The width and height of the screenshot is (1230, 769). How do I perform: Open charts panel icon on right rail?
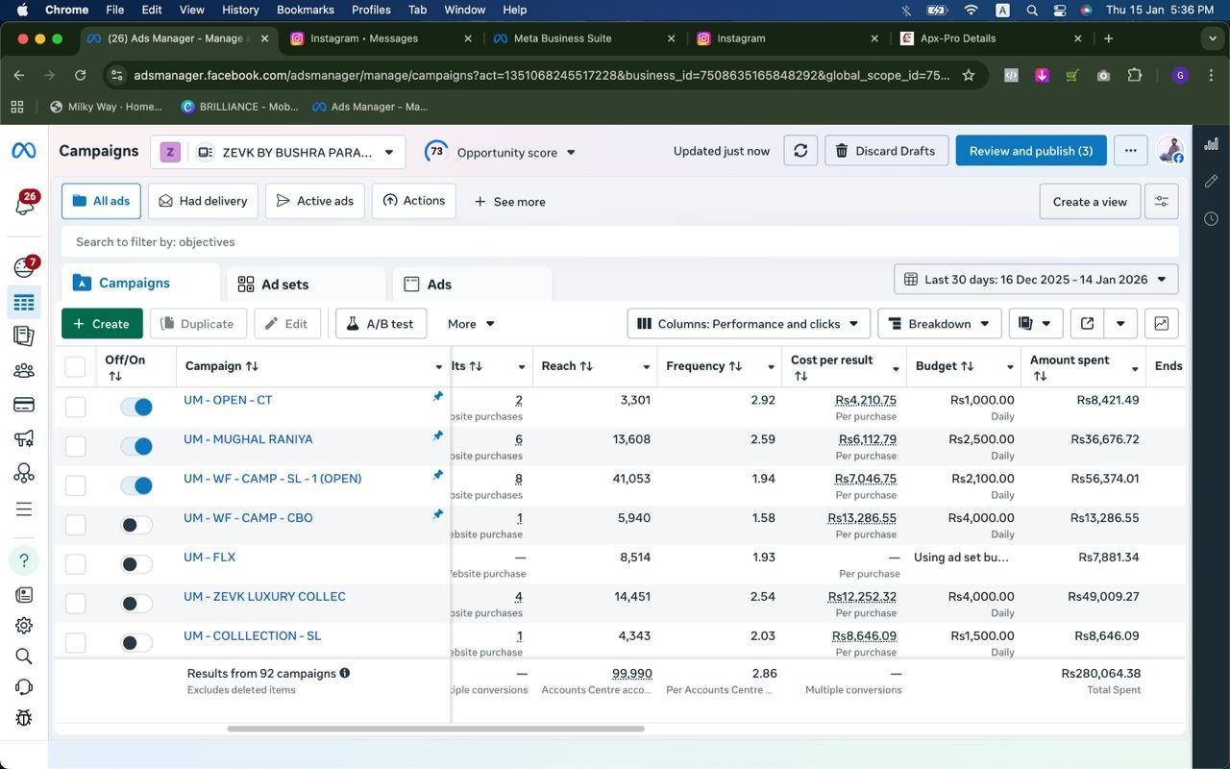click(1212, 144)
